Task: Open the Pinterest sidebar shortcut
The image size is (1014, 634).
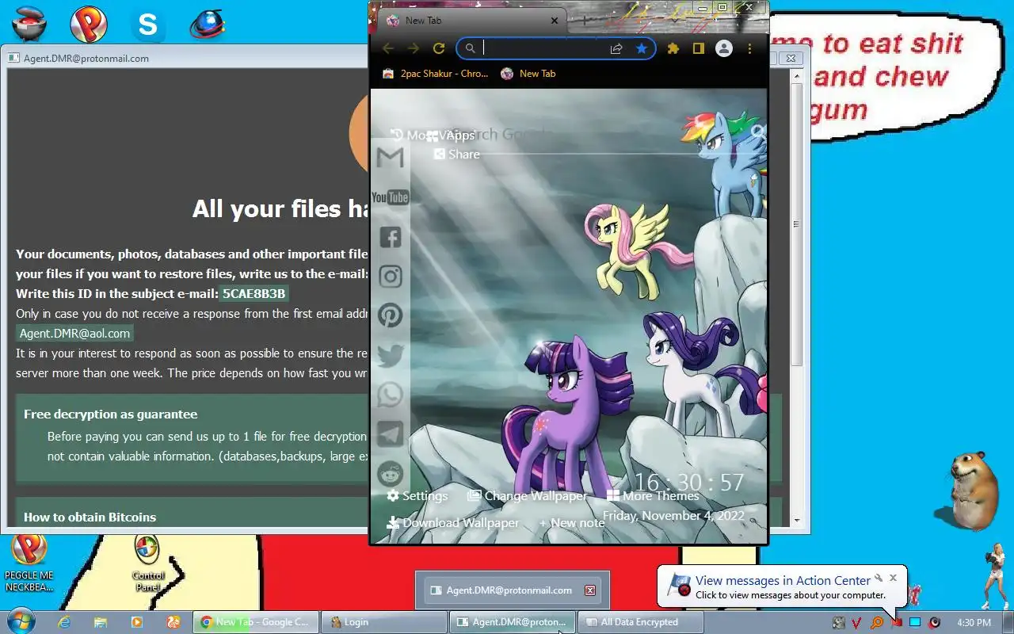Action: click(390, 315)
